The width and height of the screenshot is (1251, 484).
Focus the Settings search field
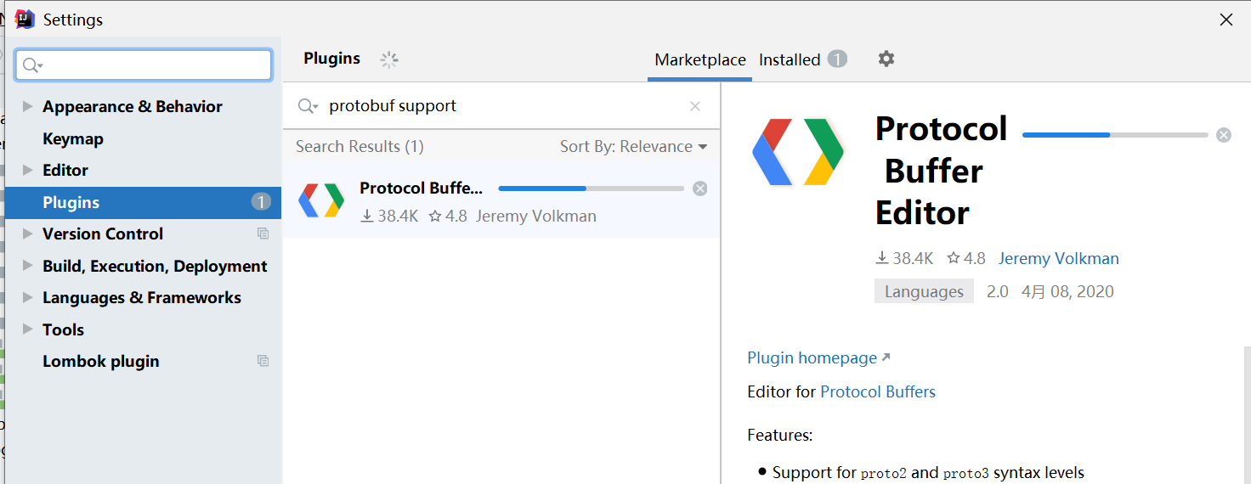tap(144, 65)
